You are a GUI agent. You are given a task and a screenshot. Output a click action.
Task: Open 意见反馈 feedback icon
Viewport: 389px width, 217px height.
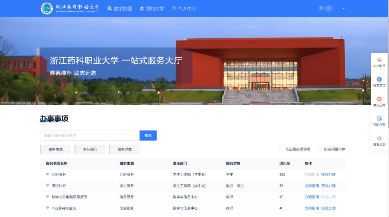(x=379, y=99)
